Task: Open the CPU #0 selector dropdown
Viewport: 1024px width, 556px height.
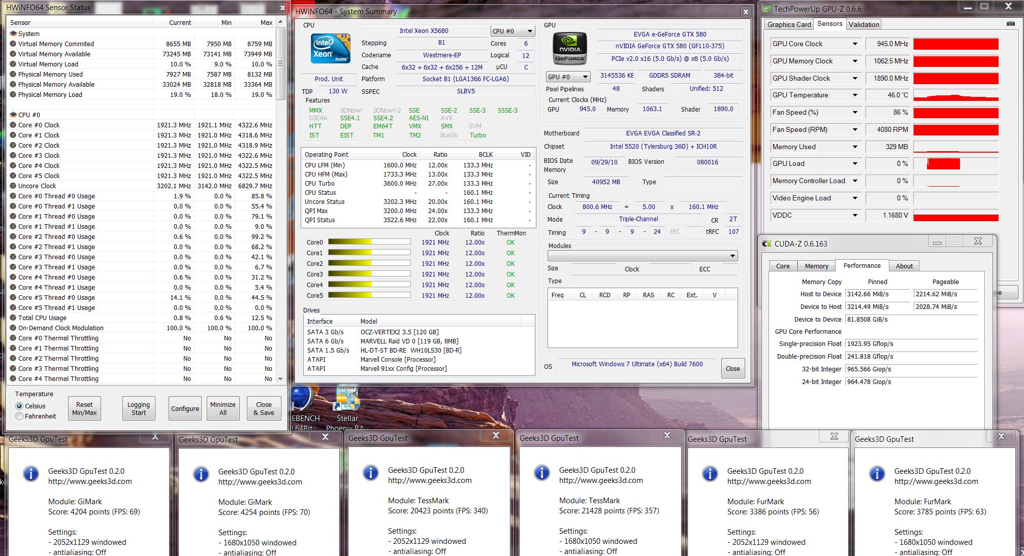Action: 513,31
